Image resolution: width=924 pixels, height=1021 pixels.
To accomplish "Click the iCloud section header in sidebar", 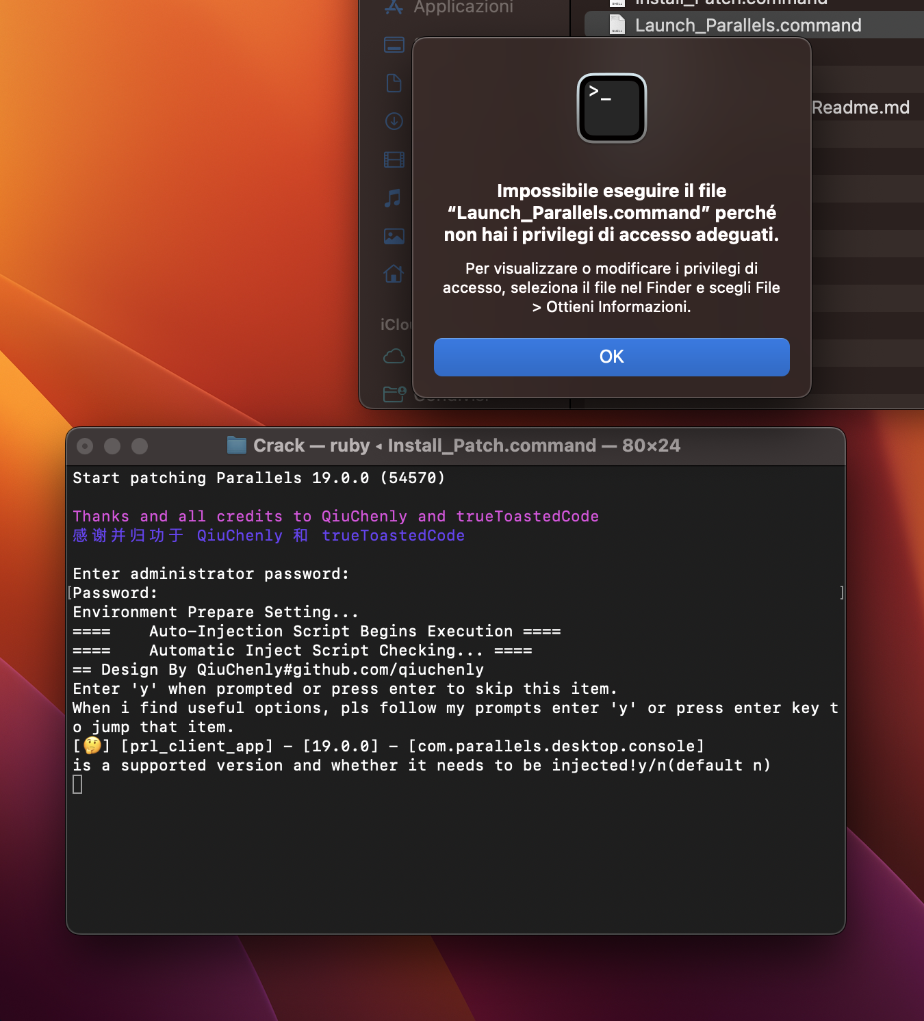I will coord(396,324).
